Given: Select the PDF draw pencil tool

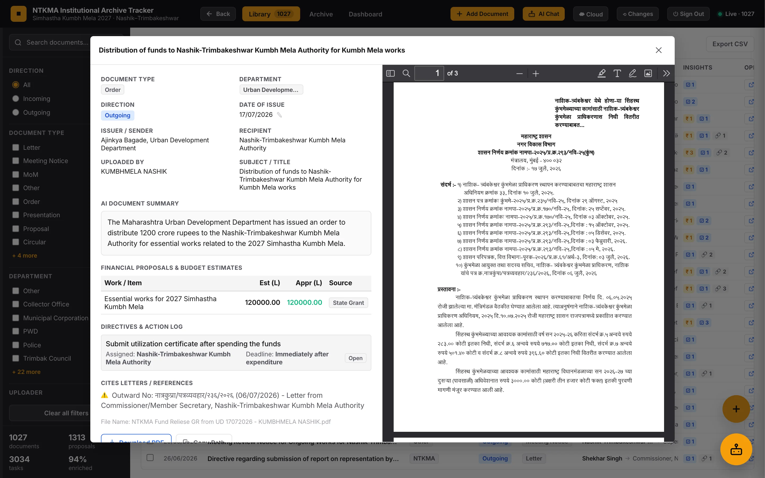Looking at the screenshot, I should coord(632,73).
